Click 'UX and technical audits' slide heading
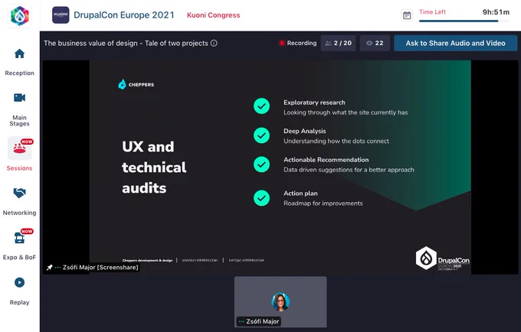Image resolution: width=521 pixels, height=332 pixels. (x=154, y=168)
